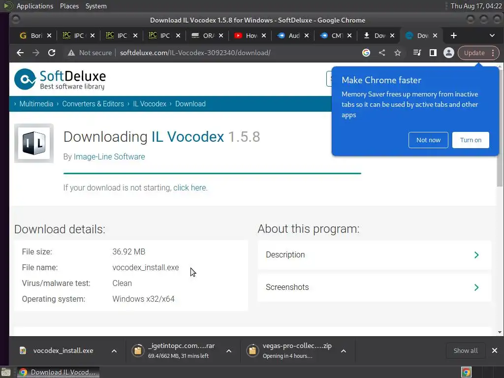The height and width of the screenshot is (378, 504).
Task: Open Multimedia breadcrumb link
Action: (36, 104)
